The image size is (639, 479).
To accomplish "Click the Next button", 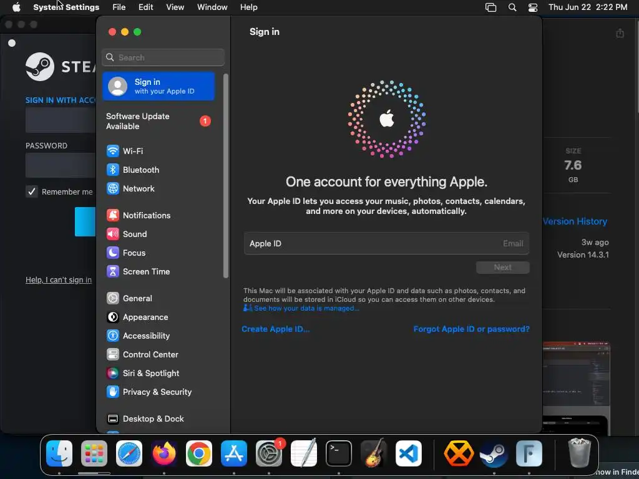I will 503,267.
